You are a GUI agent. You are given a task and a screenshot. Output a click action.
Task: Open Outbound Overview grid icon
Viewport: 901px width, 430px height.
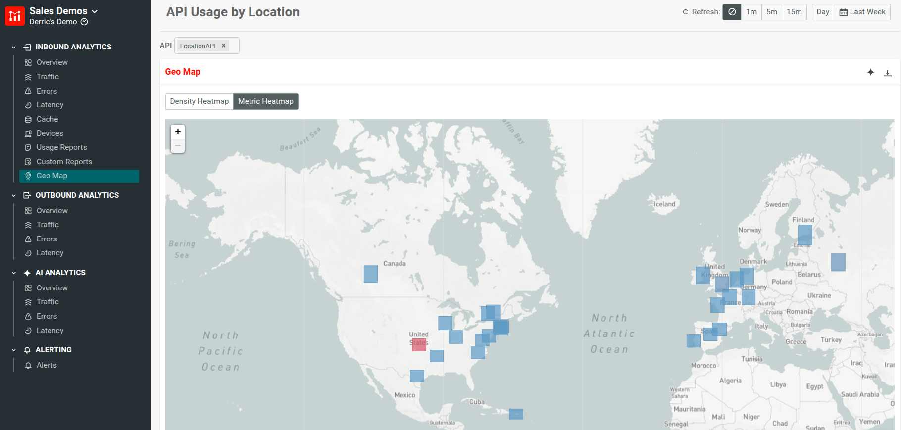pyautogui.click(x=28, y=211)
